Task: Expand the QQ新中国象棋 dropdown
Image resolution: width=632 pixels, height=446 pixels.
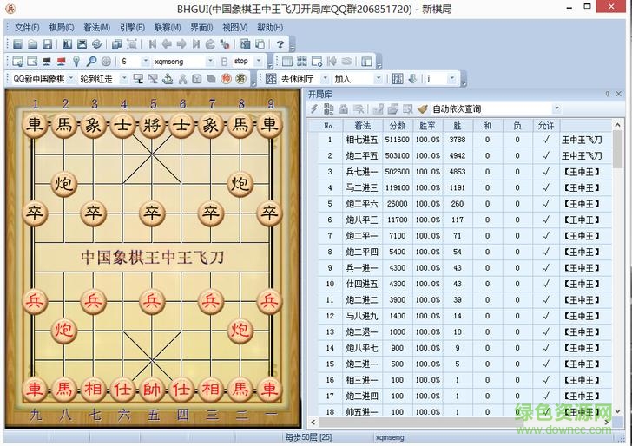Action: point(71,79)
